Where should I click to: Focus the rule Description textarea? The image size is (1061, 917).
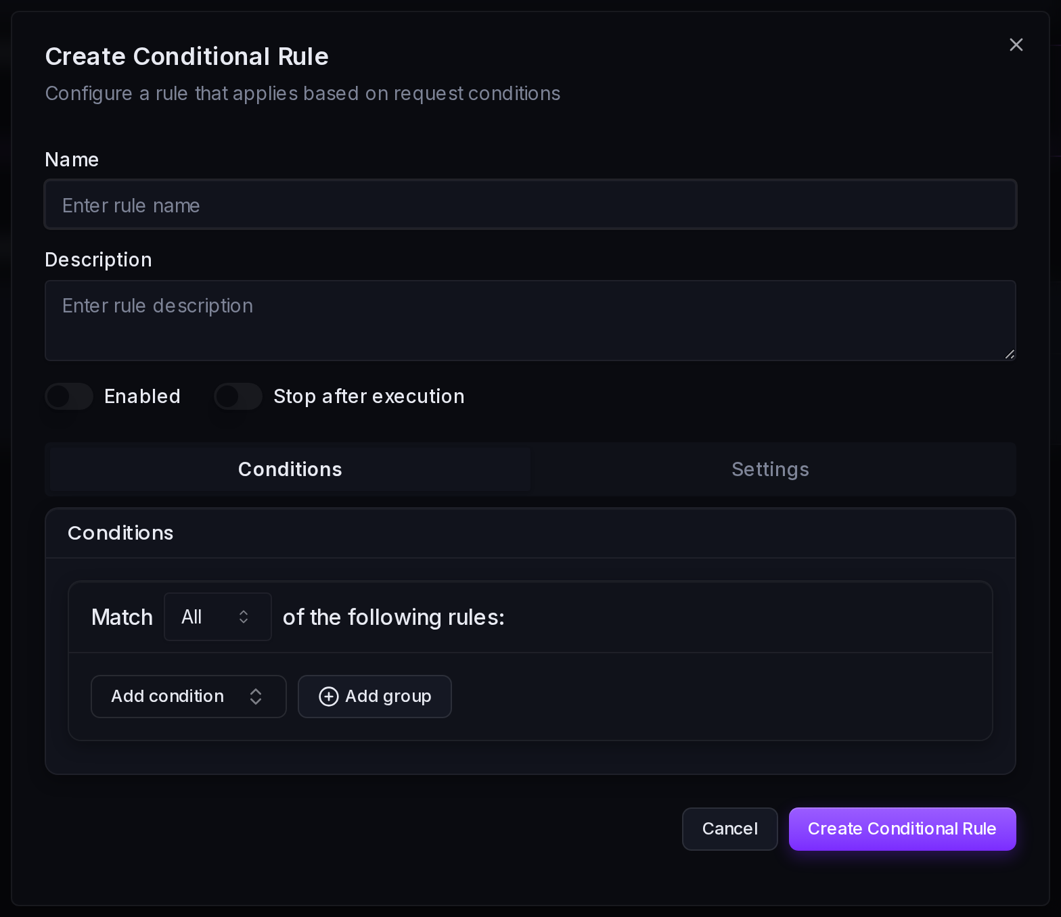tap(530, 321)
